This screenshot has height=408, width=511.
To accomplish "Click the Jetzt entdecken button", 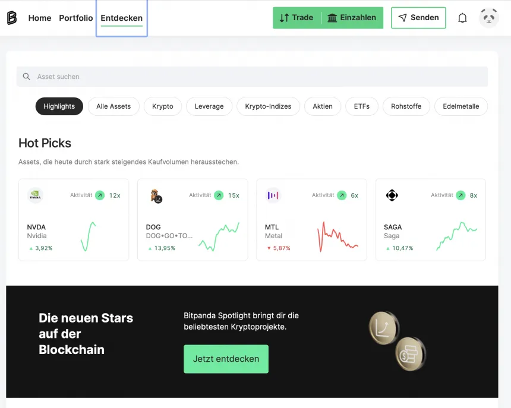I will 226,359.
